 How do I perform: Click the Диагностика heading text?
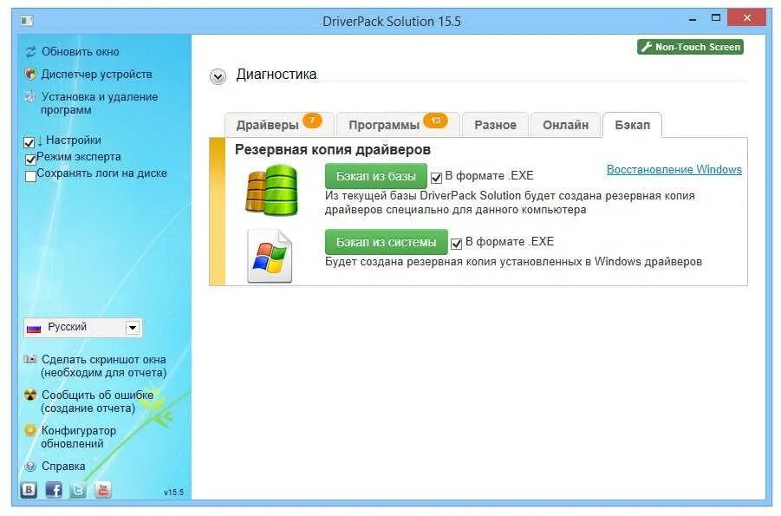point(276,75)
